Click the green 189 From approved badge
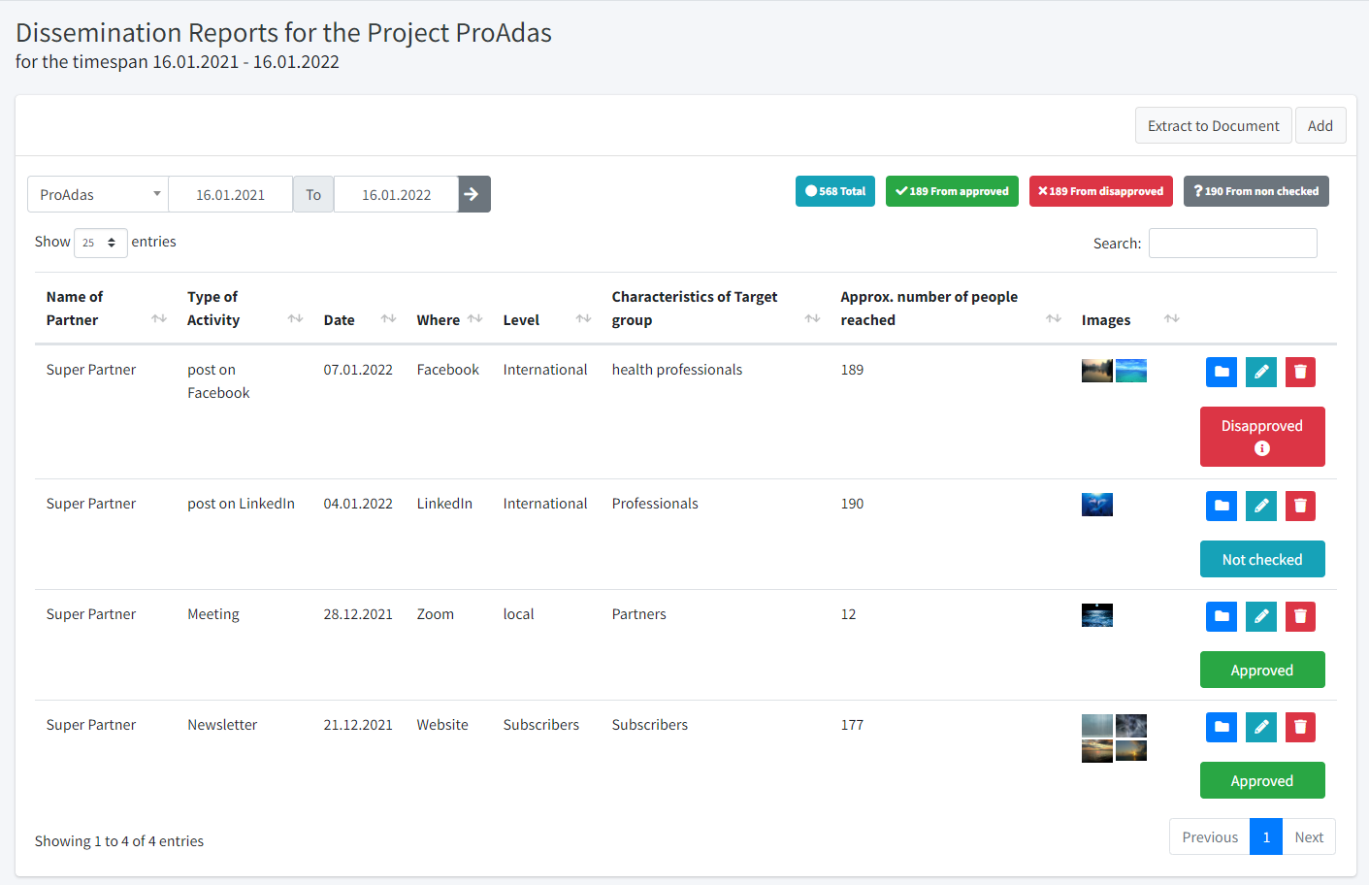1369x885 pixels. [x=952, y=191]
